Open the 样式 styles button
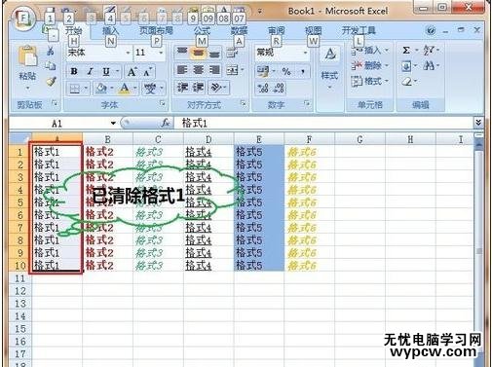This screenshot has width=492, height=367. [329, 68]
